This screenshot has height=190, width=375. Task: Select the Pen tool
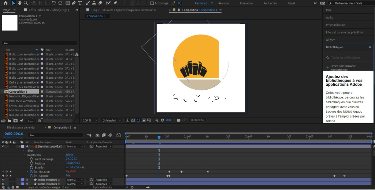74,3
